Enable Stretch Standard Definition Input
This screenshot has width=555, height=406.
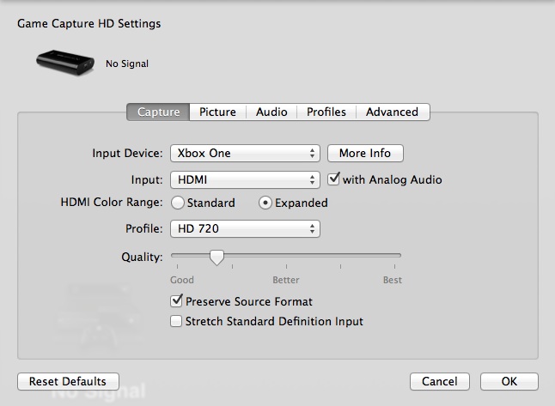pos(177,321)
